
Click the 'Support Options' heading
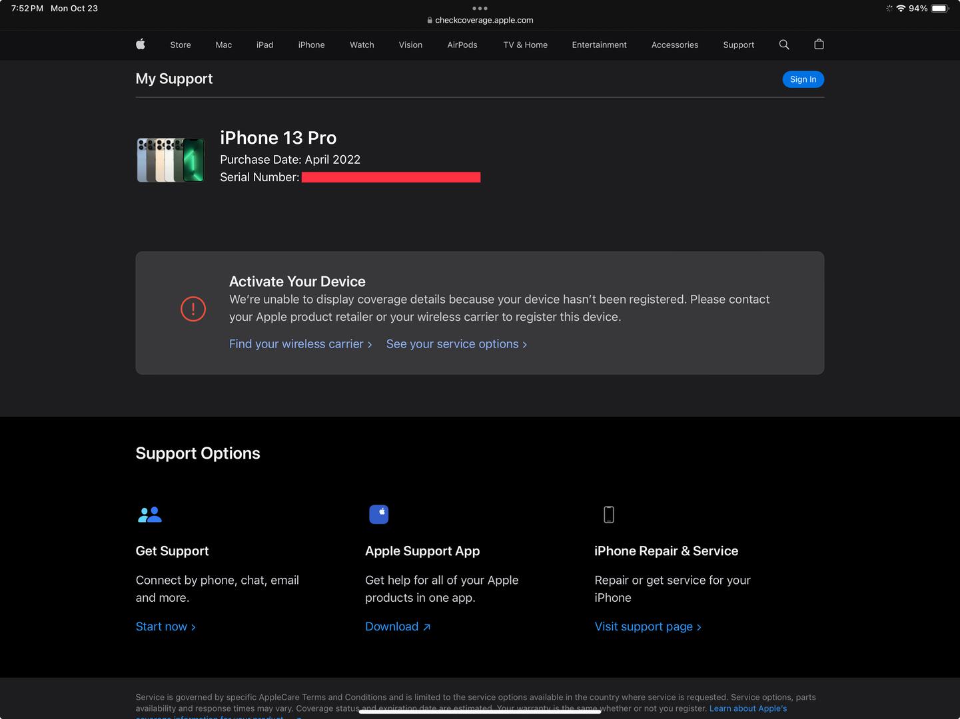point(198,453)
